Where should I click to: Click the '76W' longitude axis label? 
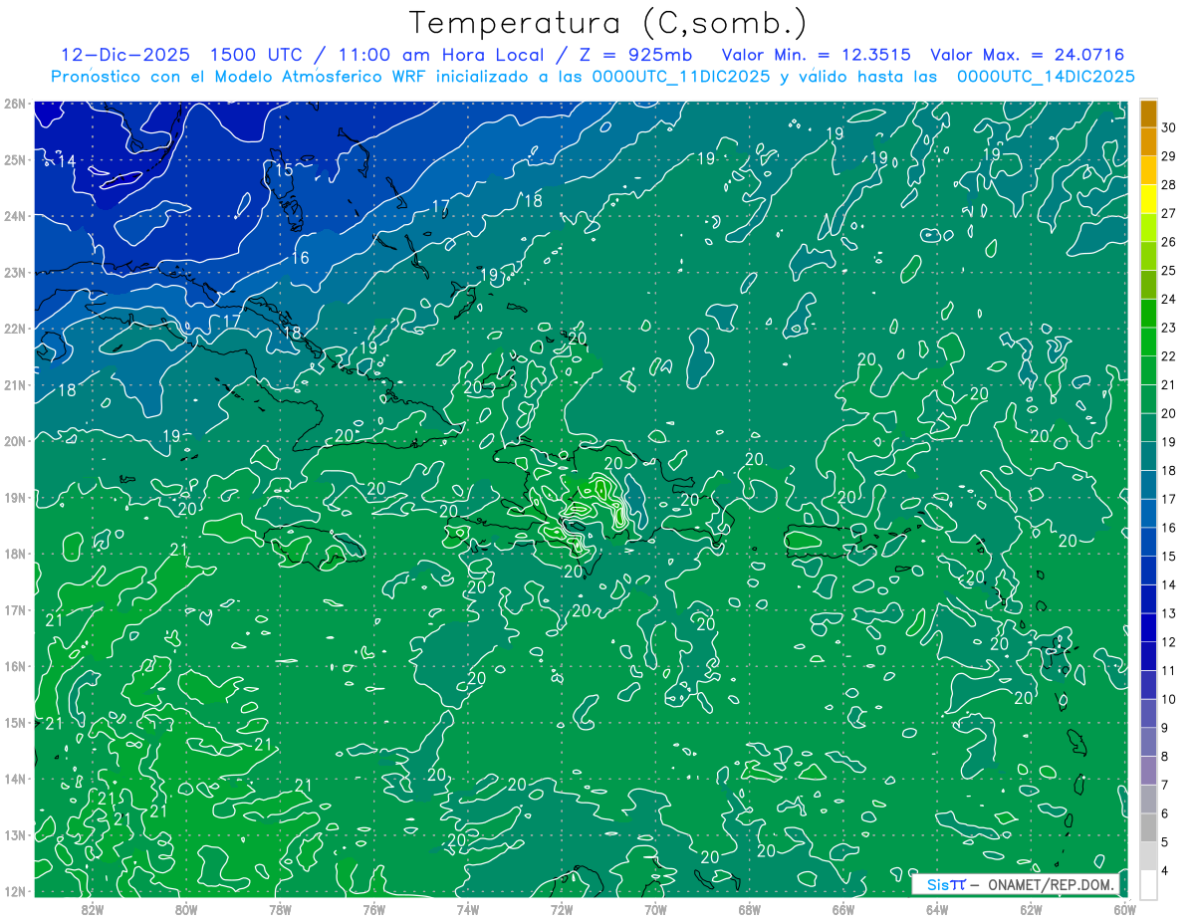point(373,909)
